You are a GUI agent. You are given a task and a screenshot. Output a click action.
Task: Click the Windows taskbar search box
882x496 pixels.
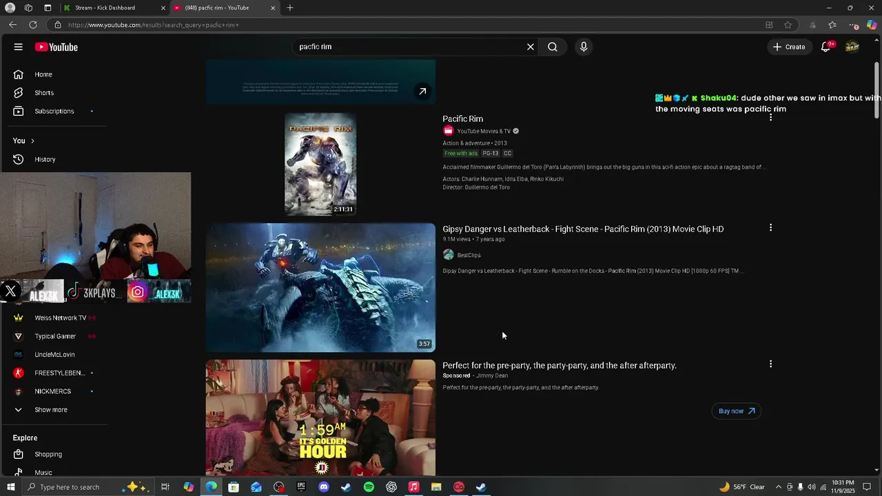[88, 487]
